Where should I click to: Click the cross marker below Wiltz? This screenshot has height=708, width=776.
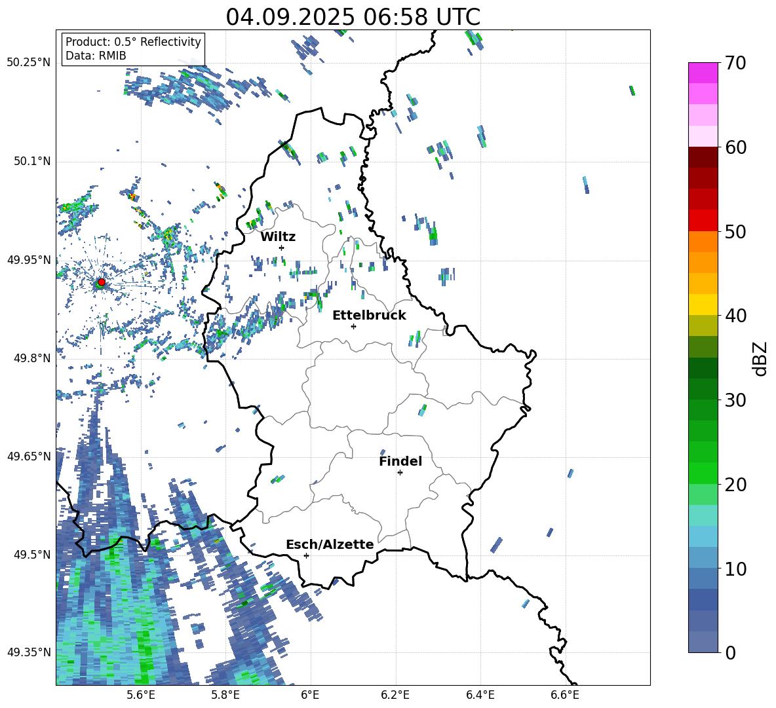(282, 248)
